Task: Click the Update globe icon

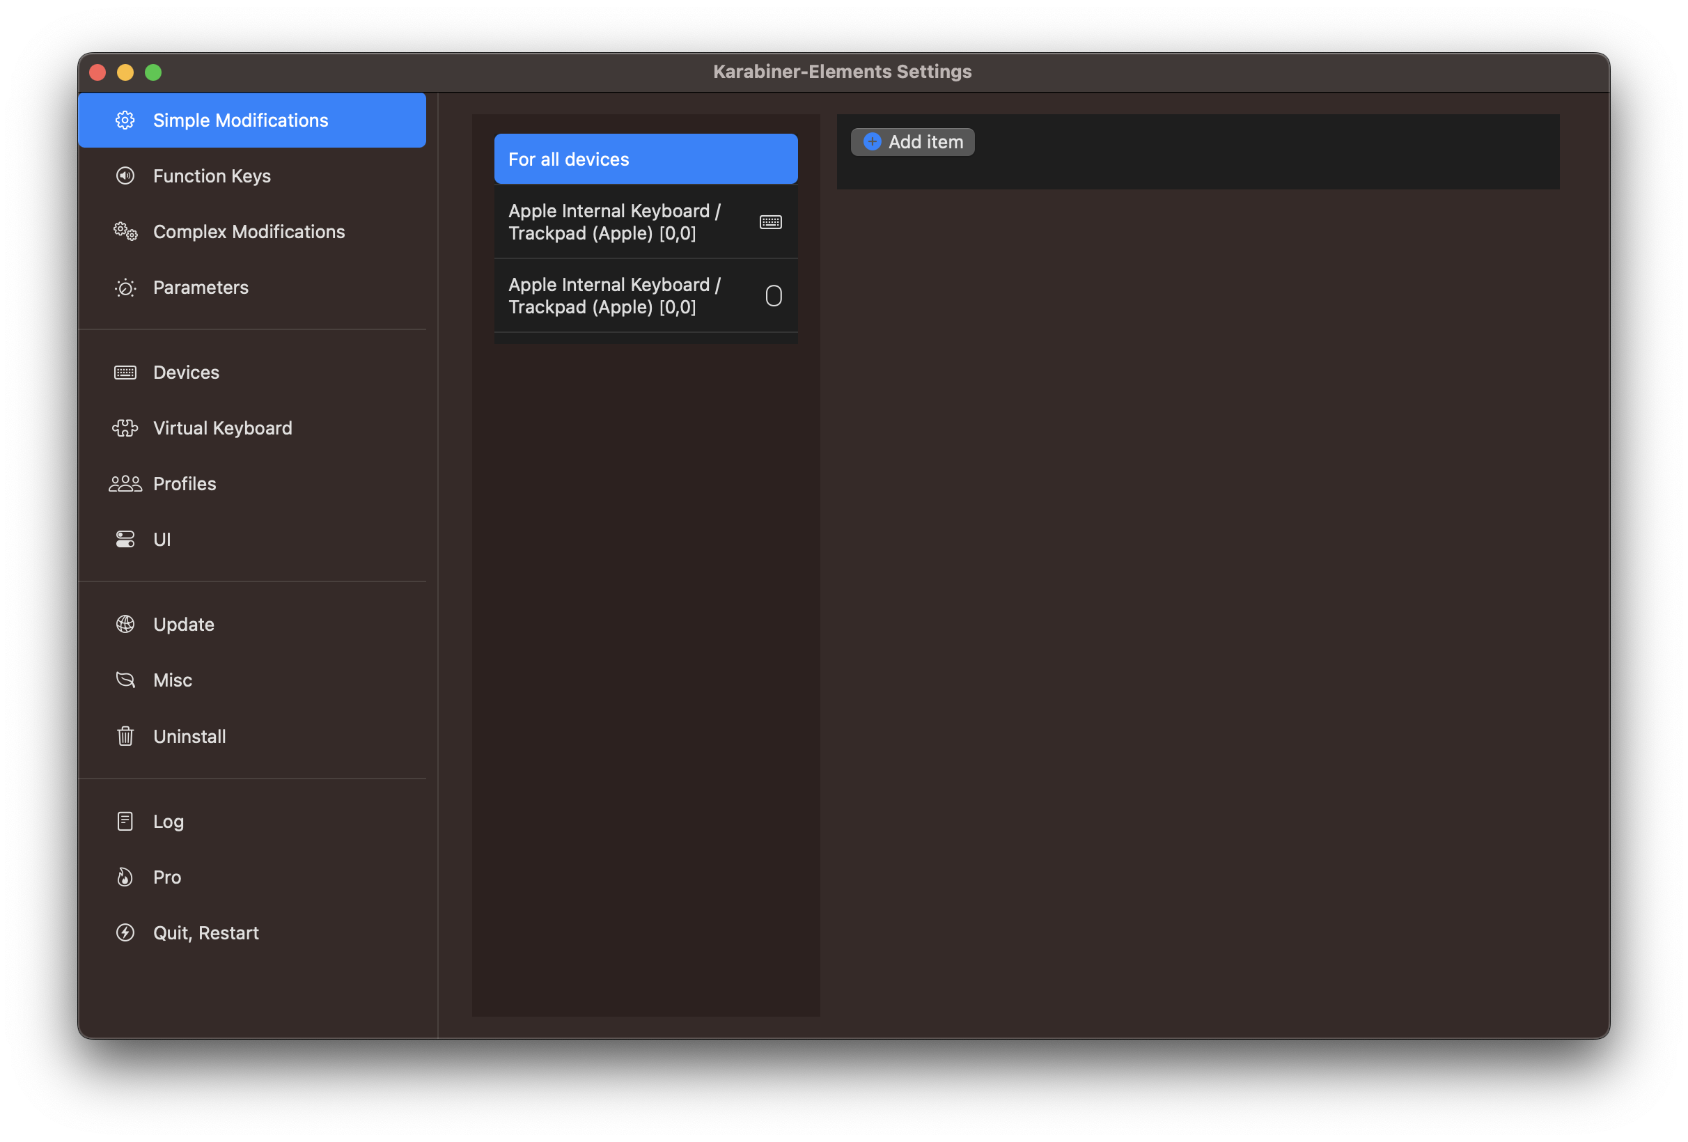Action: [x=125, y=624]
